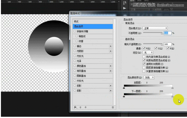Enable the 内发光 effect checkbox
187x118 pixels.
point(75,56)
